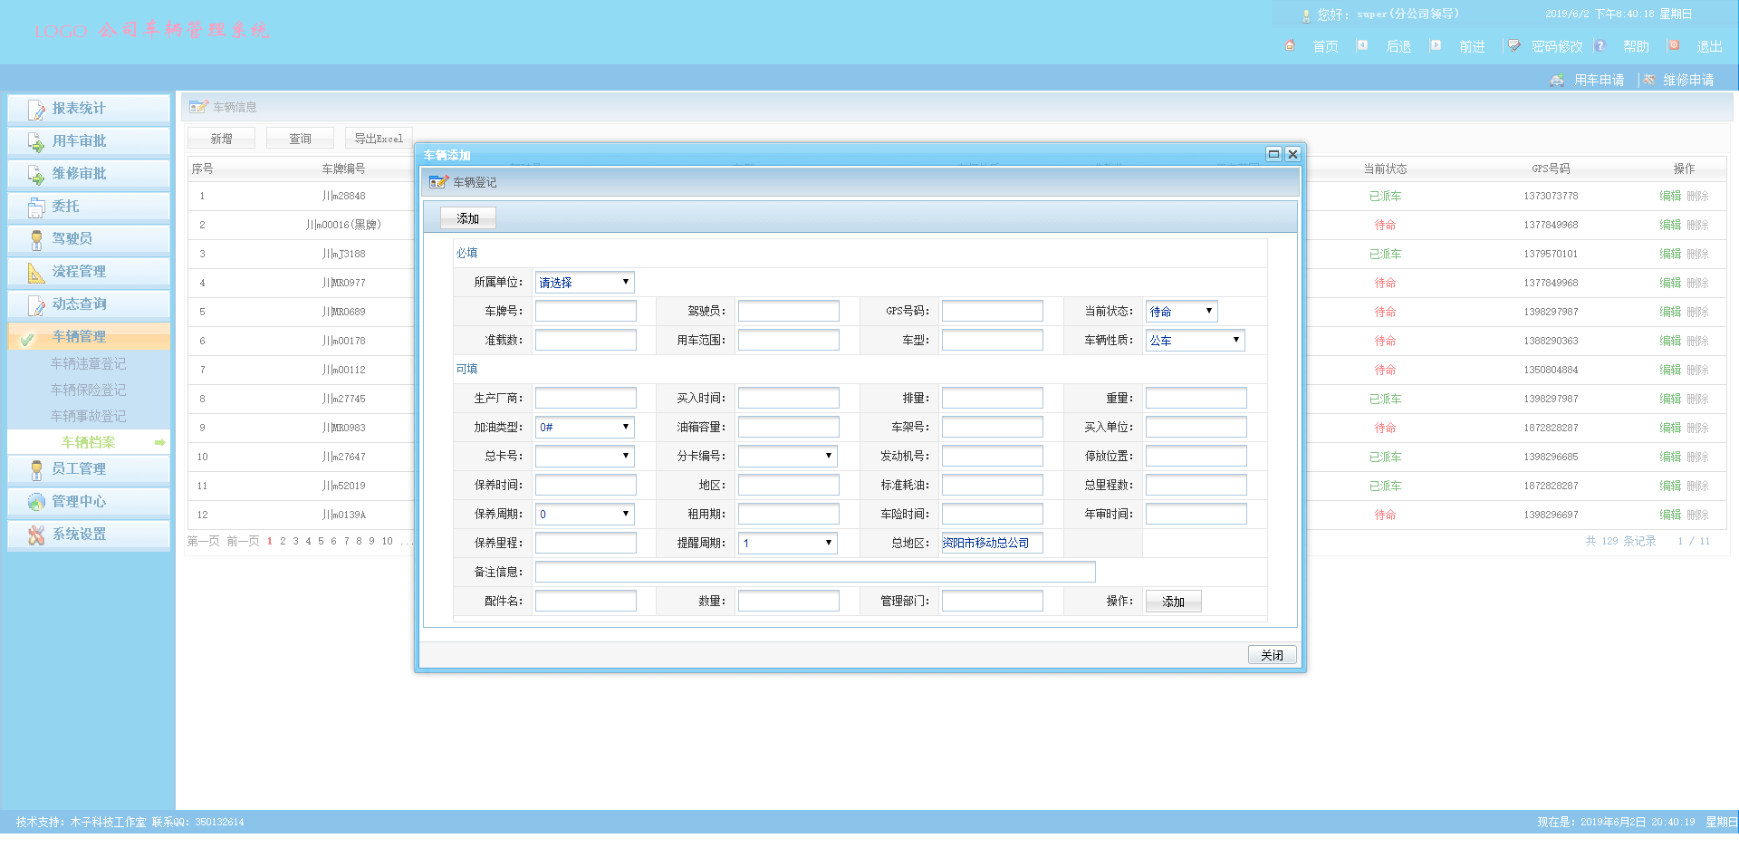This screenshot has width=1739, height=848.
Task: Click the GPS号码 input field
Action: click(x=992, y=312)
